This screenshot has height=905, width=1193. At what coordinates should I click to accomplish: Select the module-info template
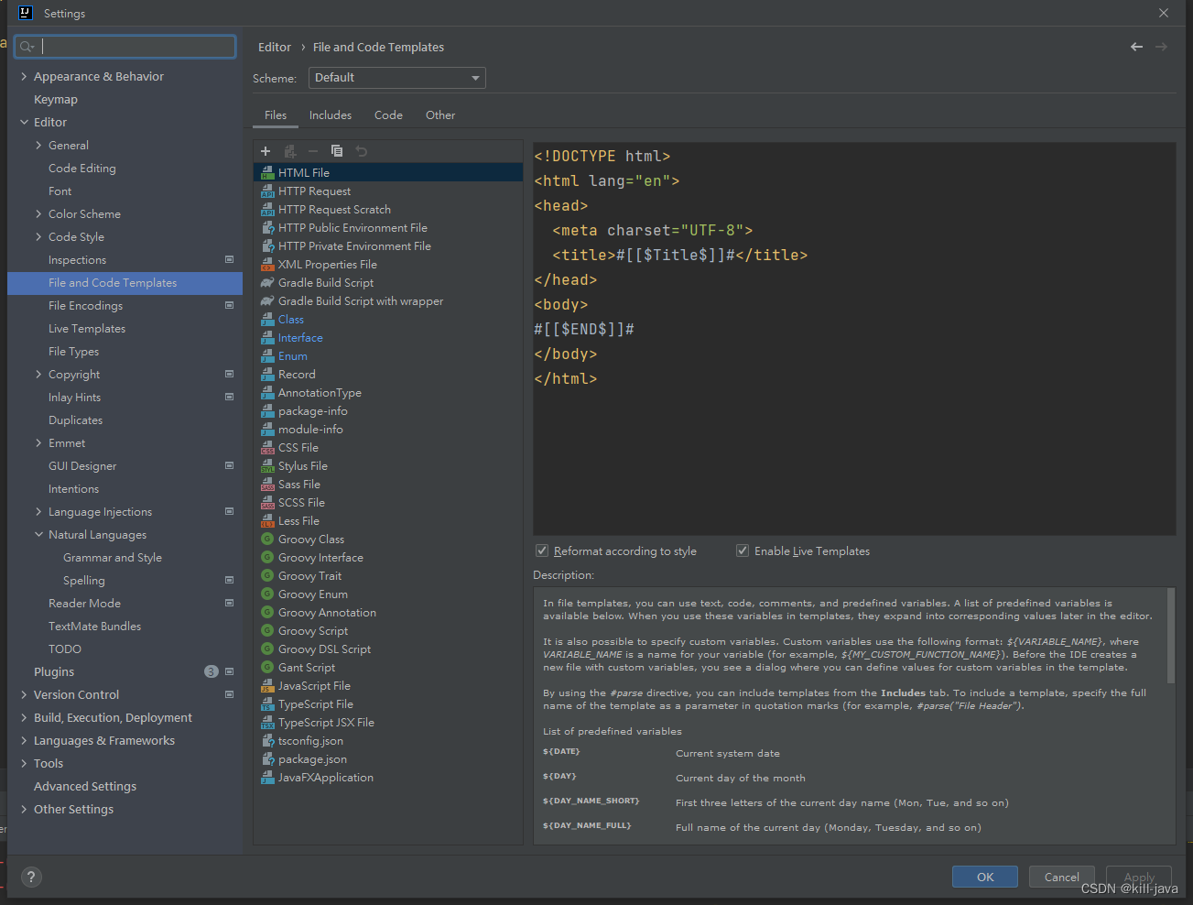coord(311,429)
